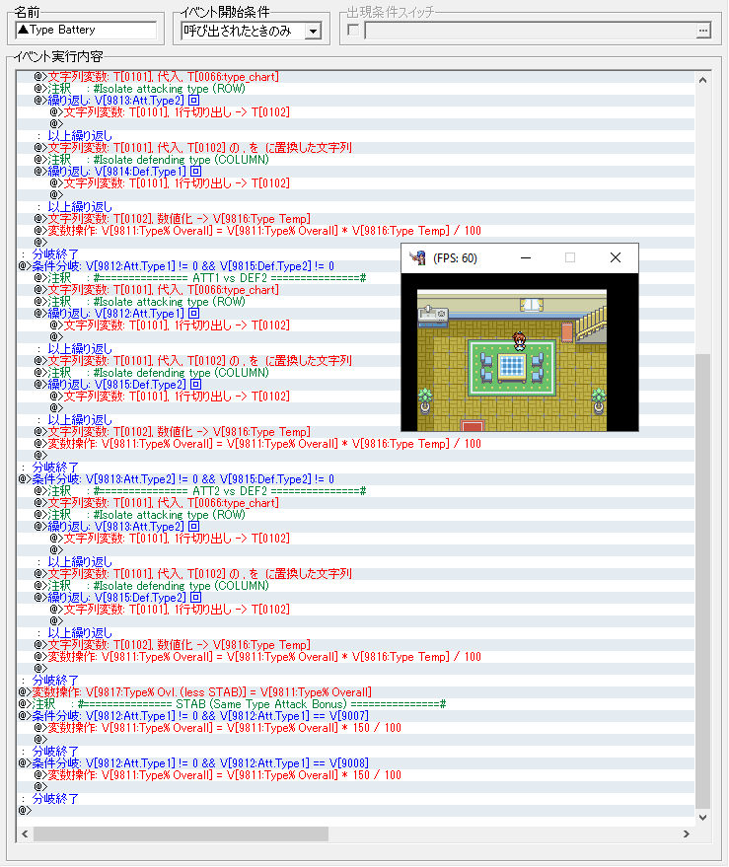The width and height of the screenshot is (729, 867).
Task: Click the horizontal scrollbar thumb
Action: [x=181, y=833]
